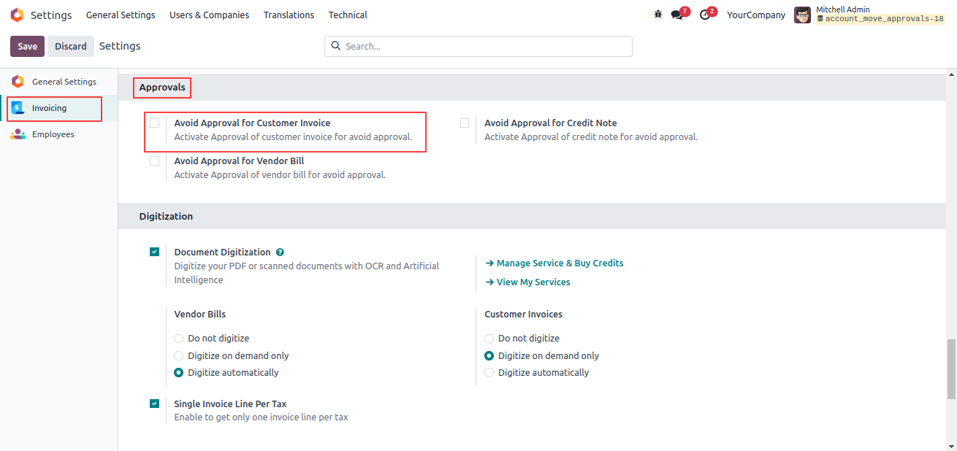Follow Manage Service & Buy Credits link
The image size is (957, 451).
pyautogui.click(x=554, y=263)
